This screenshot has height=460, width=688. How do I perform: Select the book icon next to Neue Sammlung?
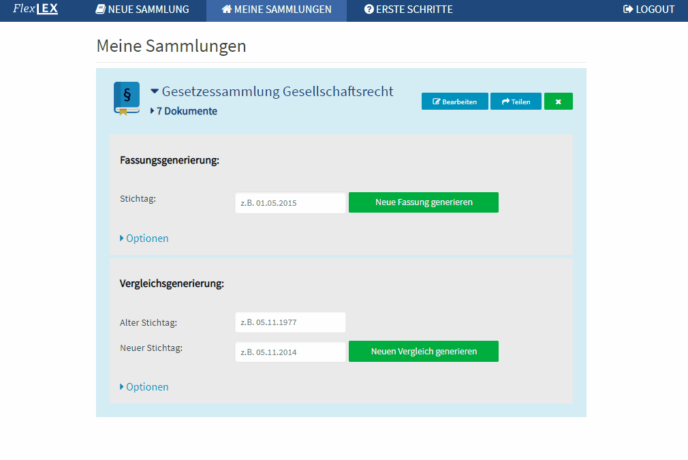[x=101, y=10]
